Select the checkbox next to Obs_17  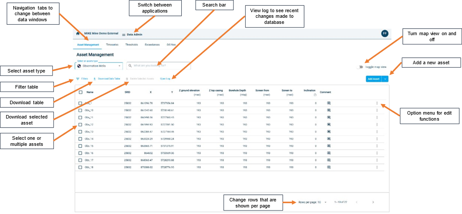(x=80, y=160)
